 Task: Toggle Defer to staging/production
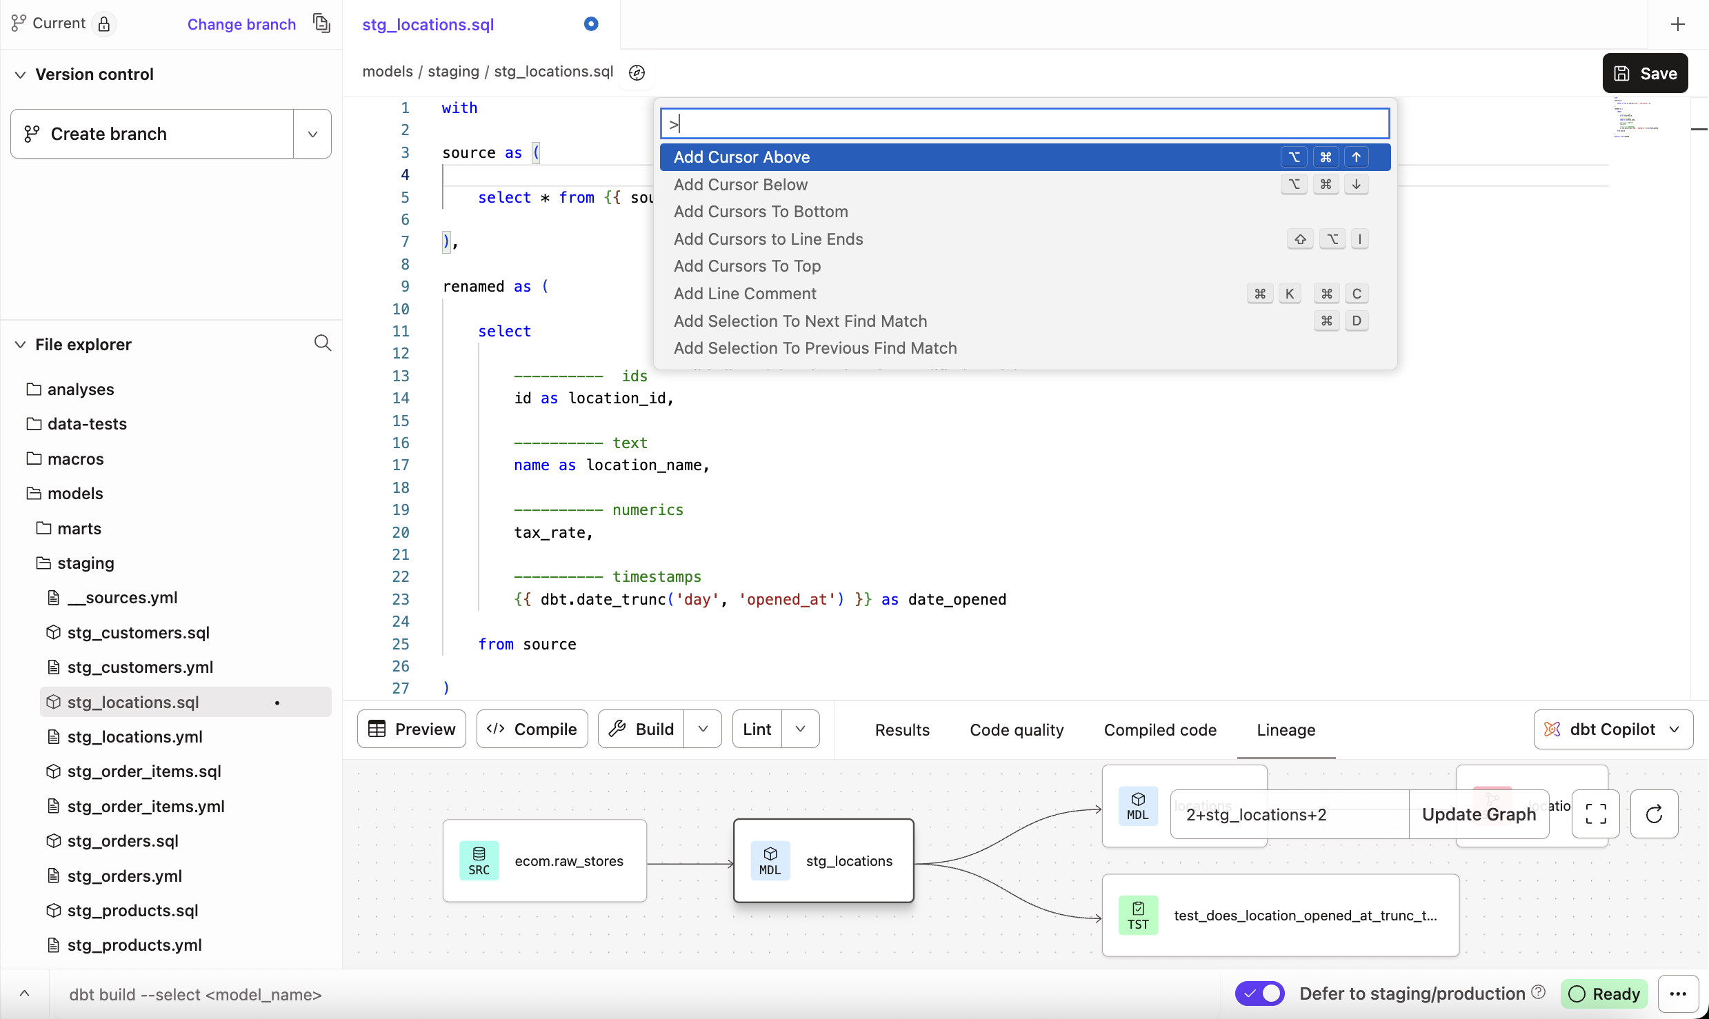(x=1259, y=993)
